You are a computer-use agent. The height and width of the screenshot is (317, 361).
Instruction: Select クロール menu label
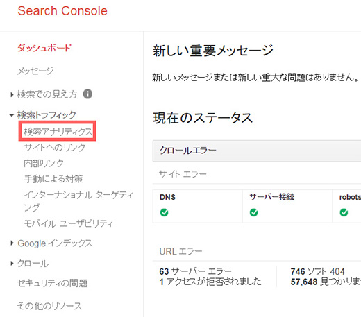(33, 264)
